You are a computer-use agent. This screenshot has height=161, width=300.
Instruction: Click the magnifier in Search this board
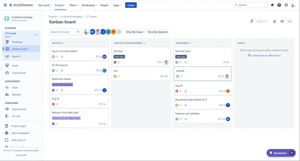[x=78, y=32]
